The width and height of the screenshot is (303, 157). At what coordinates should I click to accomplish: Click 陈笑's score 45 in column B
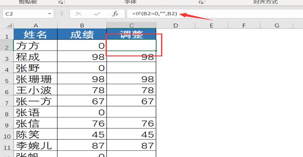(x=82, y=134)
